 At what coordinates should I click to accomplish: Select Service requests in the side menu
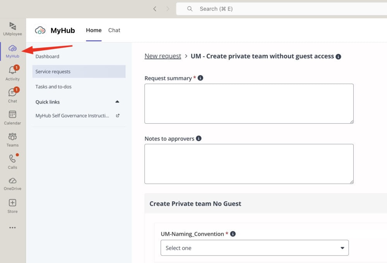pyautogui.click(x=79, y=71)
